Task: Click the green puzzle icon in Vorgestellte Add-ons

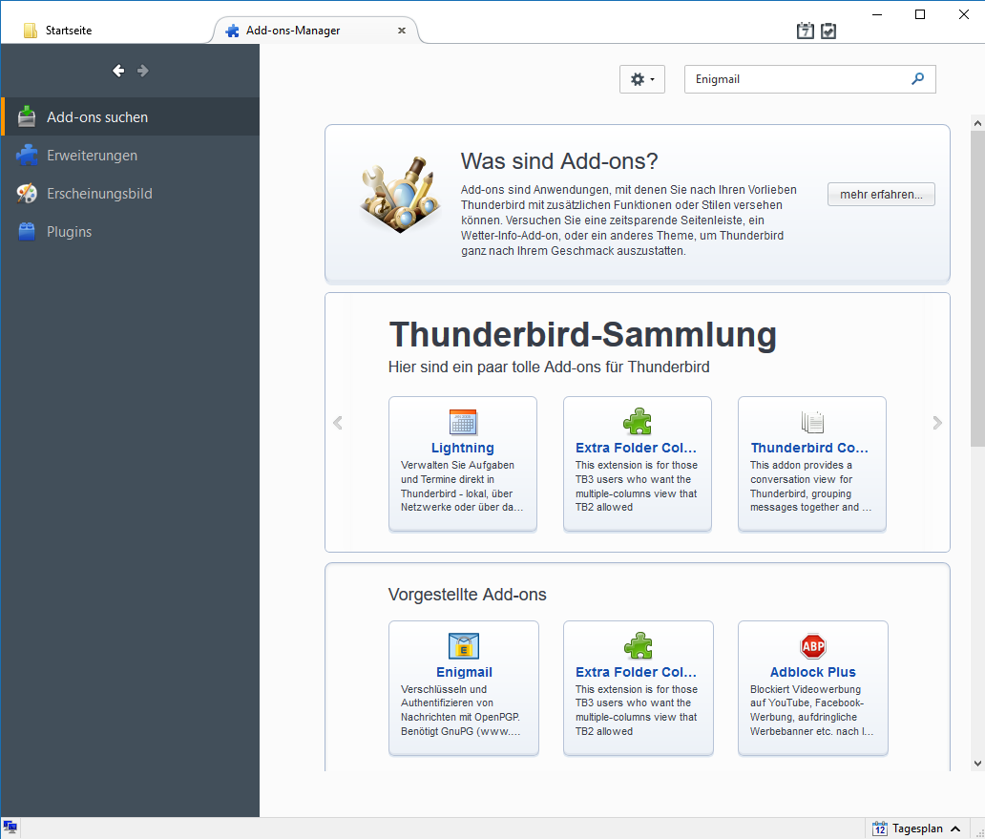Action: point(639,645)
